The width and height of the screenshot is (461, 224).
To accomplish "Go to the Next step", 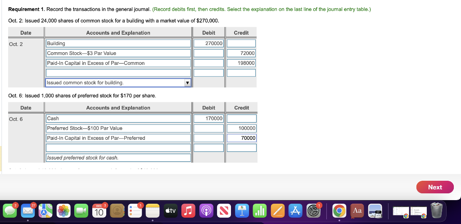I will tap(435, 187).
